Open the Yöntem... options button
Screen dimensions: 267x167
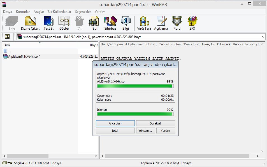click(x=145, y=131)
